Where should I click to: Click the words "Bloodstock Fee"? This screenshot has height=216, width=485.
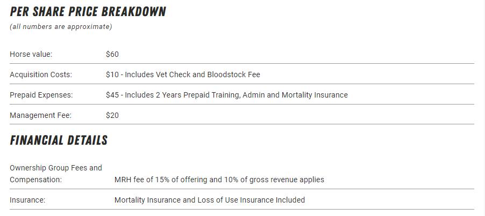233,75
